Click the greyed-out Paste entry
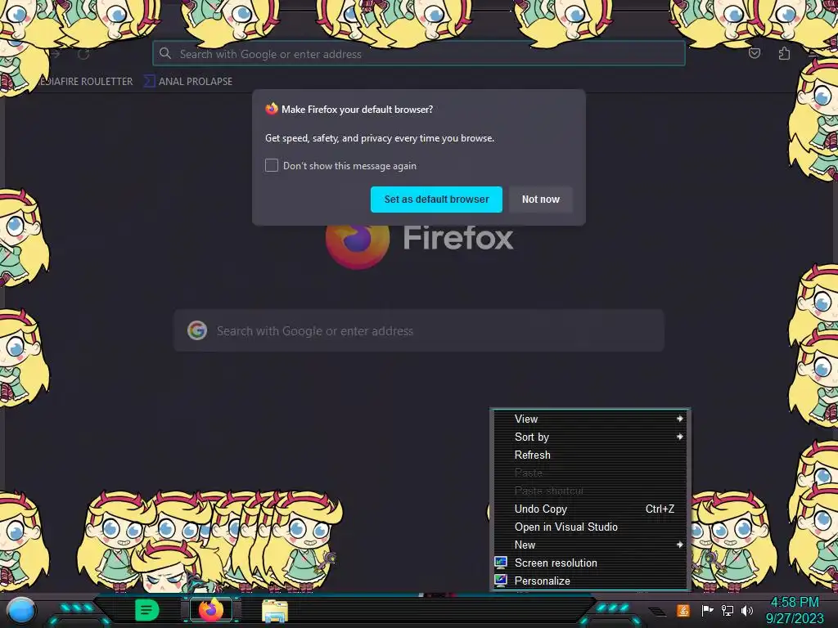This screenshot has width=838, height=628. pyautogui.click(x=590, y=473)
